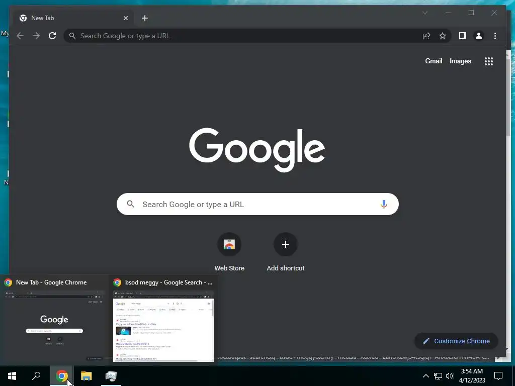Open the Chrome side panel icon

(463, 36)
